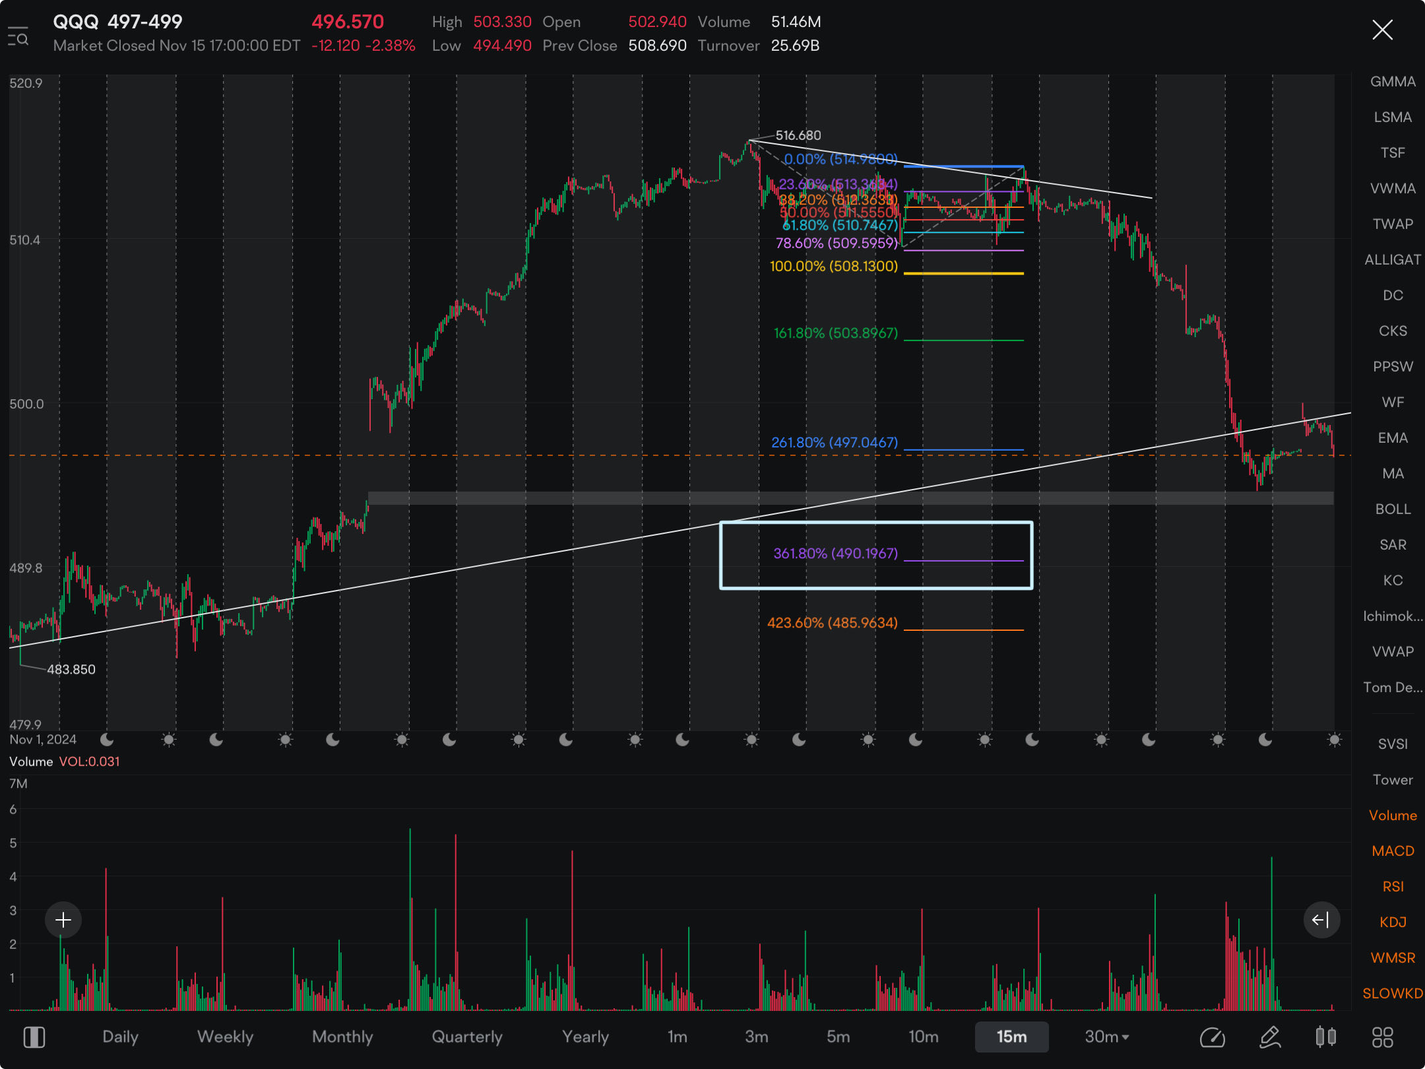Select the 361.80% (490.1967) Fibonacci level
This screenshot has height=1069, width=1425.
[835, 553]
